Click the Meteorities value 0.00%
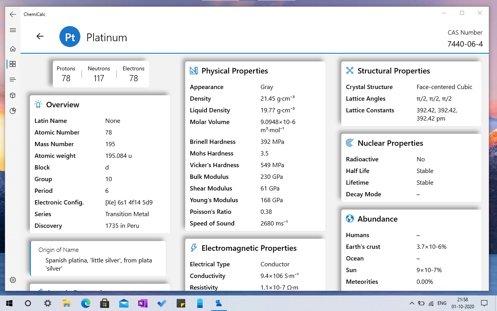497x311 pixels. 425,281
